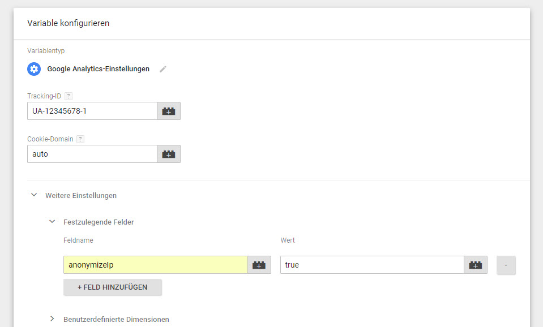Viewport: 543px width, 327px height.
Task: Remove the field row with minus button
Action: [x=506, y=265]
